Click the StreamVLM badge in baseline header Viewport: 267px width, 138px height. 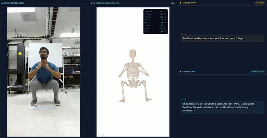pos(260,3)
